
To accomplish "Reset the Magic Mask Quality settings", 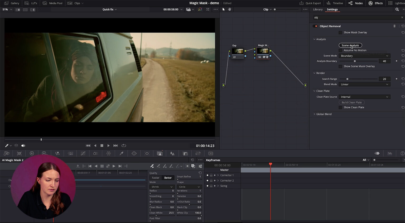I will (200, 173).
